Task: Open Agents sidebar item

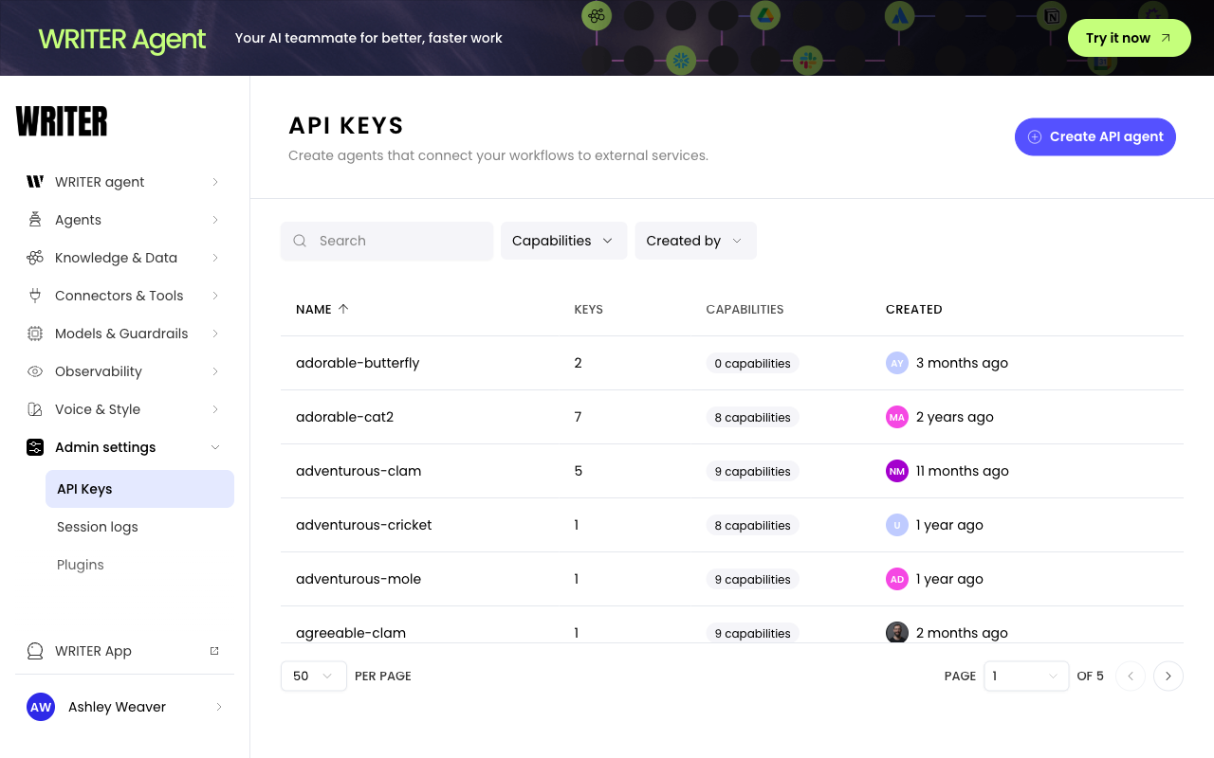Action: click(x=124, y=220)
